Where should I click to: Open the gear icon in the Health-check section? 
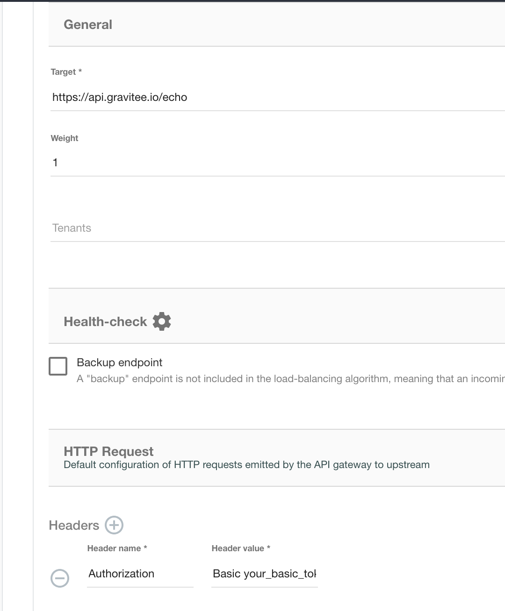(161, 321)
